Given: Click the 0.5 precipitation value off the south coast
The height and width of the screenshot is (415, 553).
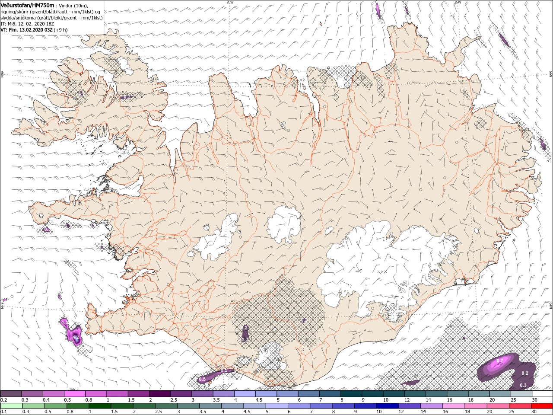Looking at the screenshot, I should (x=202, y=379).
